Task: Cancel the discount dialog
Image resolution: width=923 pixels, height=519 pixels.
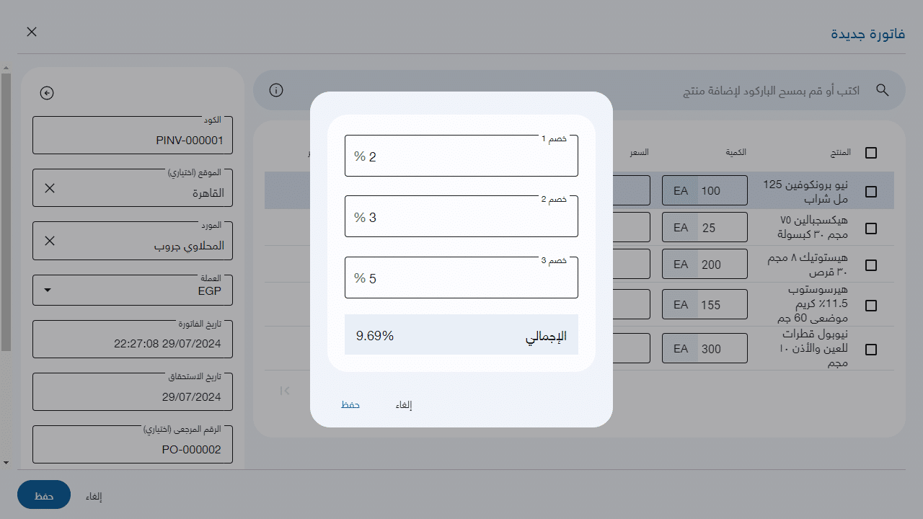Action: tap(404, 405)
